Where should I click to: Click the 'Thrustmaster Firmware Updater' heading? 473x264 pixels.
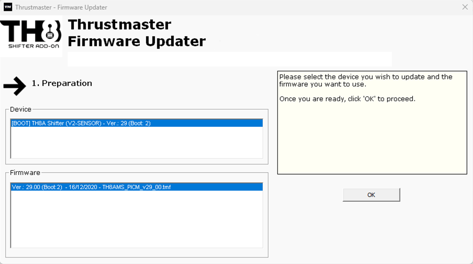coord(137,33)
